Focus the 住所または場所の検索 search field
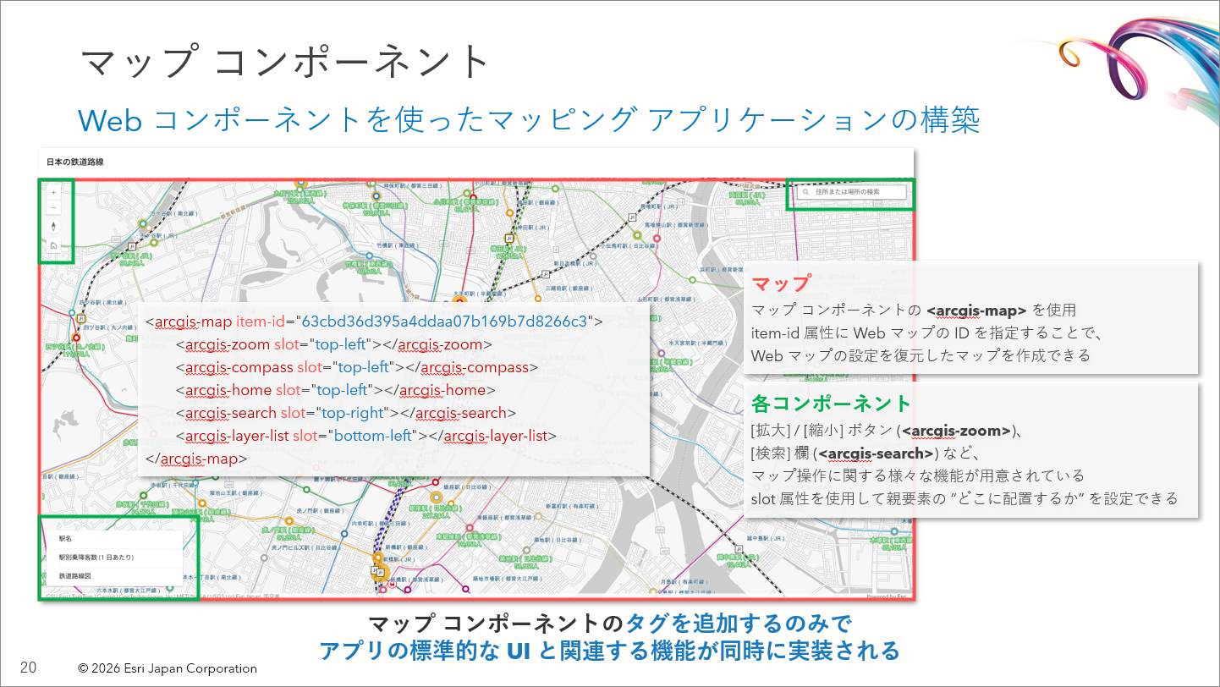 pyautogui.click(x=851, y=192)
